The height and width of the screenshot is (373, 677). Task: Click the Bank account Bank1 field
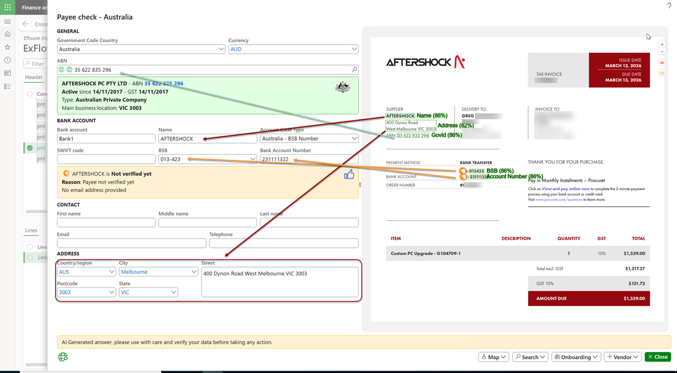(x=106, y=138)
